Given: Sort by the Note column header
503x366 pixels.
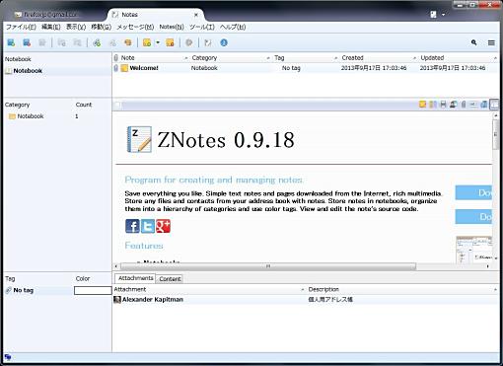Looking at the screenshot, I should [155, 58].
